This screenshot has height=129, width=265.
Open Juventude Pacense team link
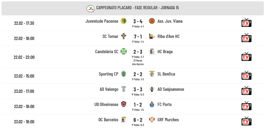point(102,21)
